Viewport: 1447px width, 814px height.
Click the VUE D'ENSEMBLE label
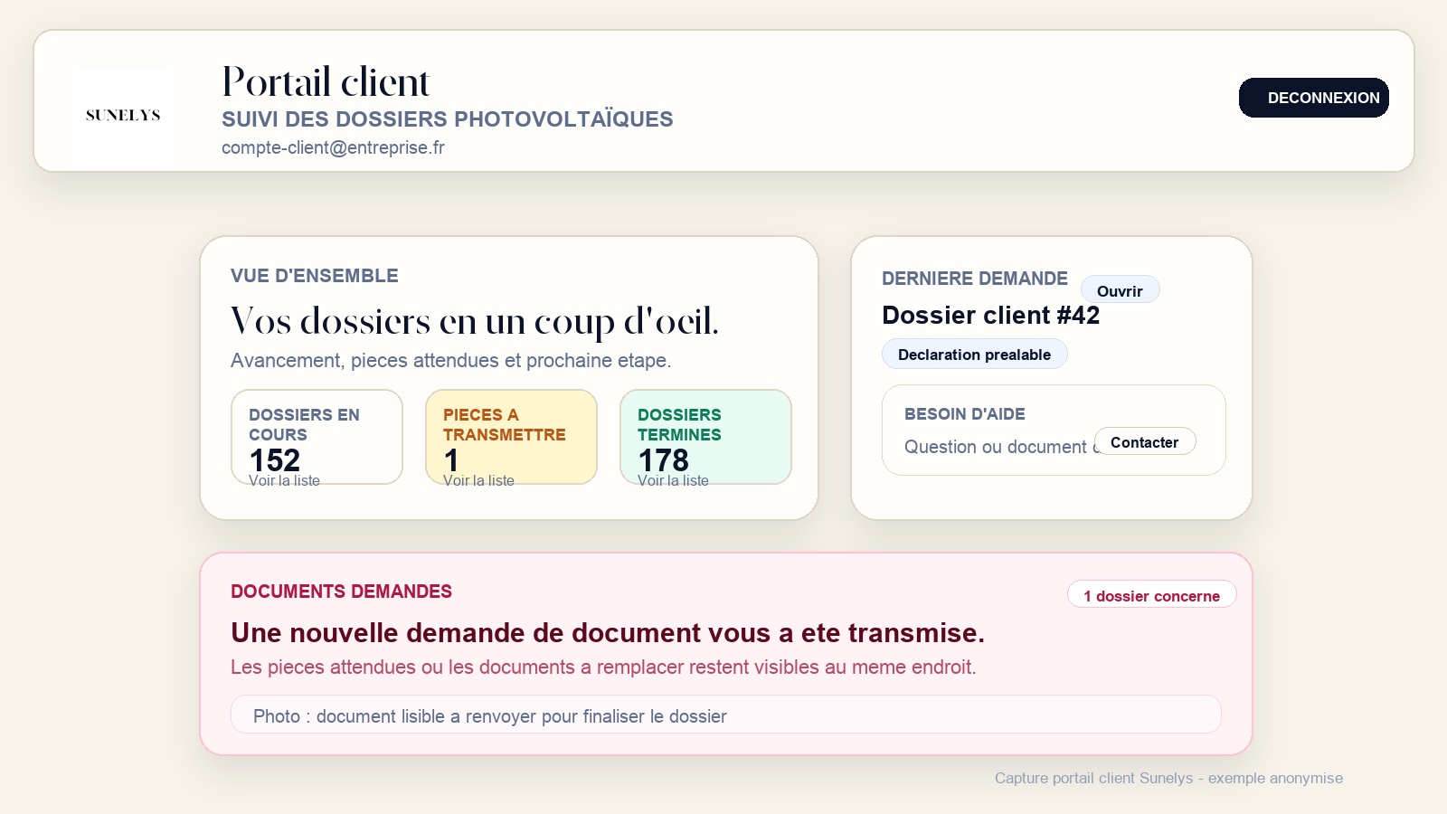coord(314,276)
